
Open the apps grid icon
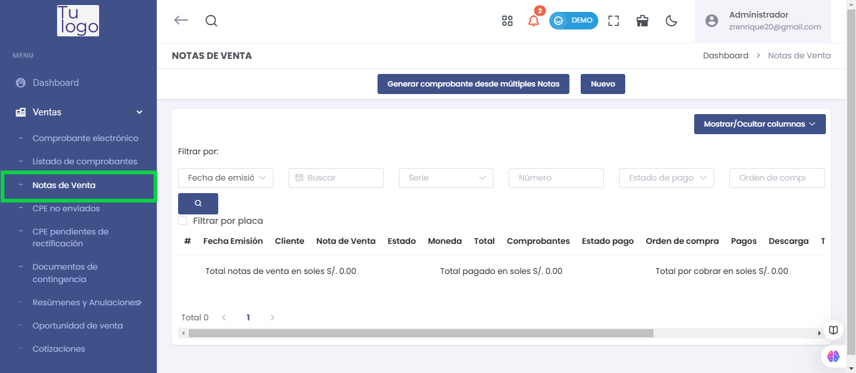point(507,21)
